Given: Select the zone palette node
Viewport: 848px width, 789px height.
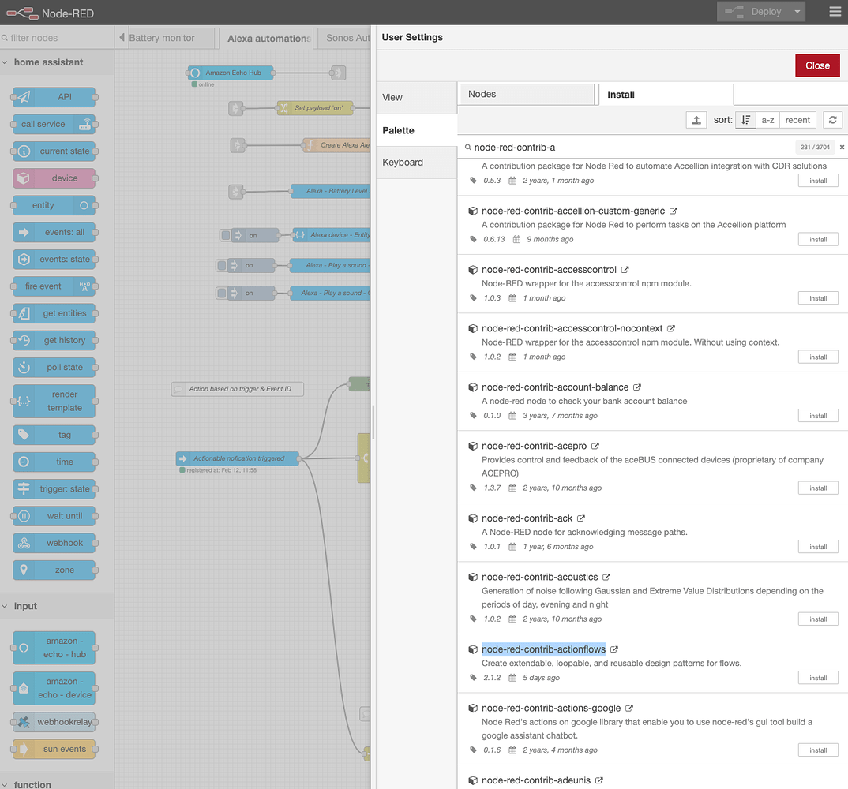Looking at the screenshot, I should pos(54,570).
